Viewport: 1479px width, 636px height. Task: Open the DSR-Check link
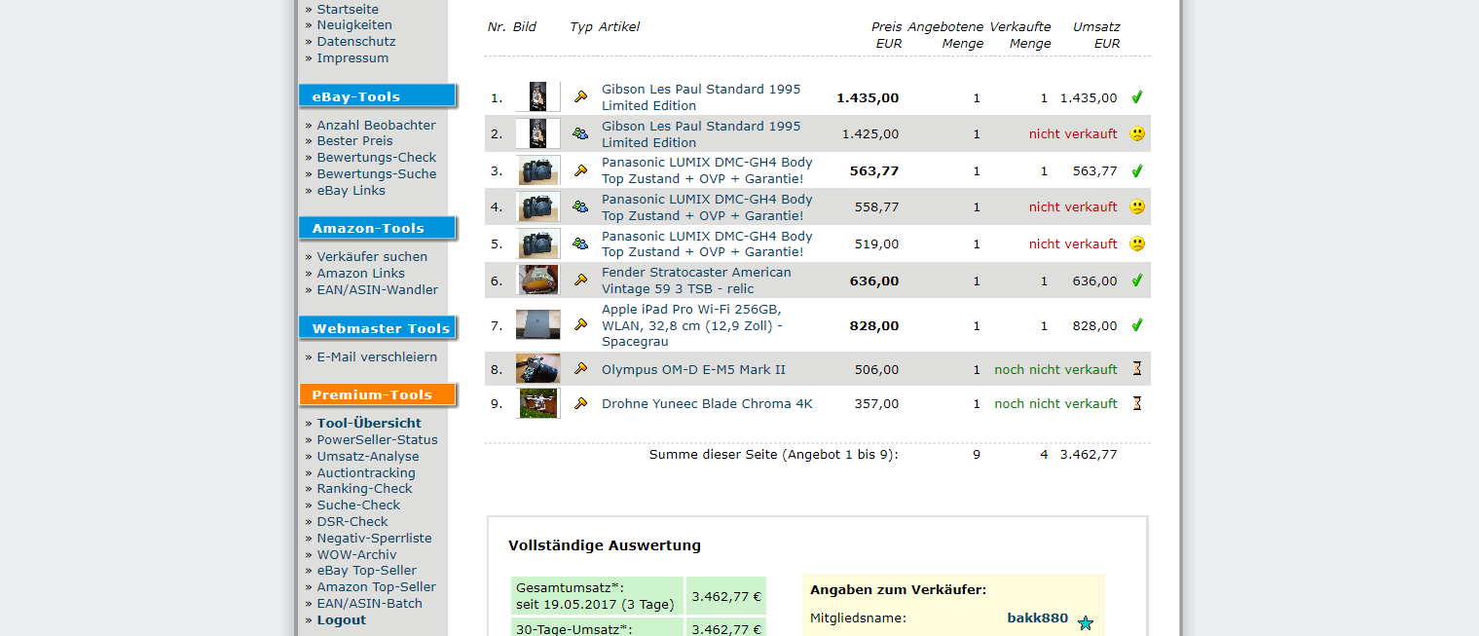point(352,522)
